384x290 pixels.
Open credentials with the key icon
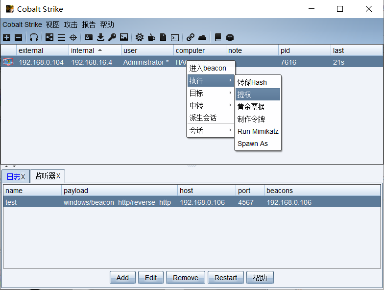pyautogui.click(x=112, y=37)
